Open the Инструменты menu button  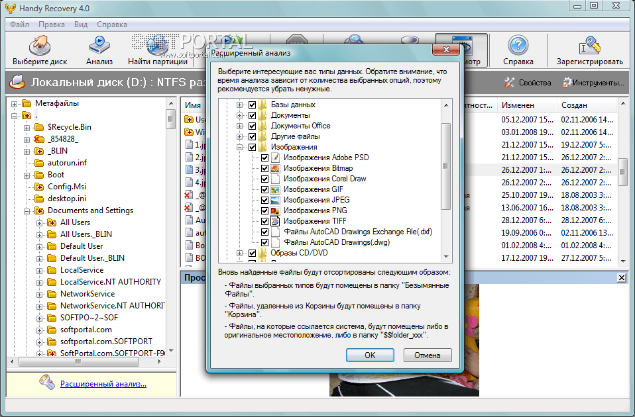(x=593, y=83)
